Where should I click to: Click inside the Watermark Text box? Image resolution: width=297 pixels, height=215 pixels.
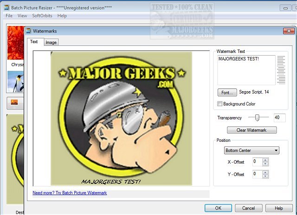246,70
